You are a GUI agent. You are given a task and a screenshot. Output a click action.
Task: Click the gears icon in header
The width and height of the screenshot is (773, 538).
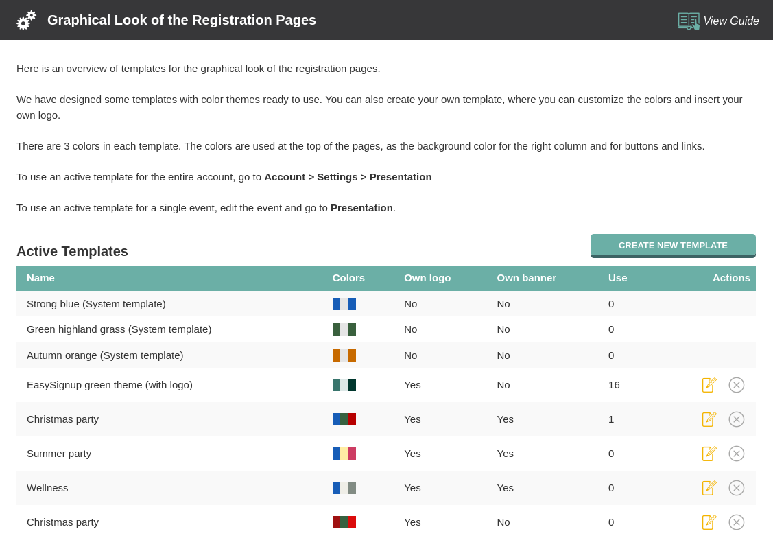[x=26, y=21]
